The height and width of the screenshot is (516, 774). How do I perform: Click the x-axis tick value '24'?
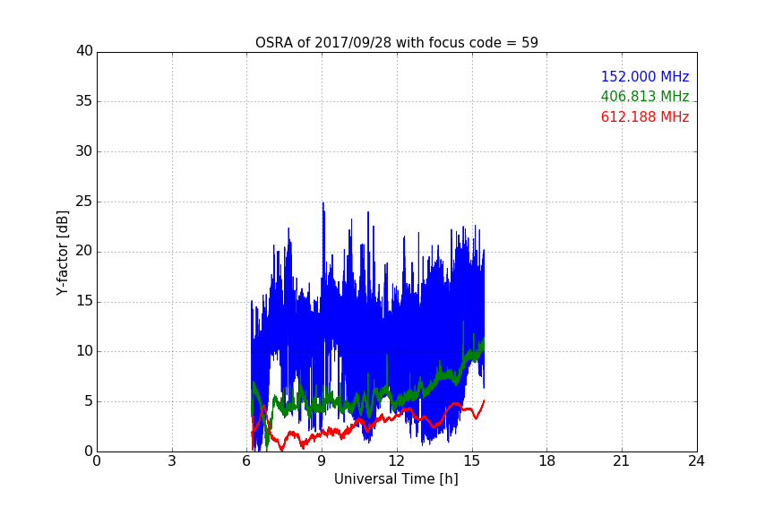coord(696,461)
